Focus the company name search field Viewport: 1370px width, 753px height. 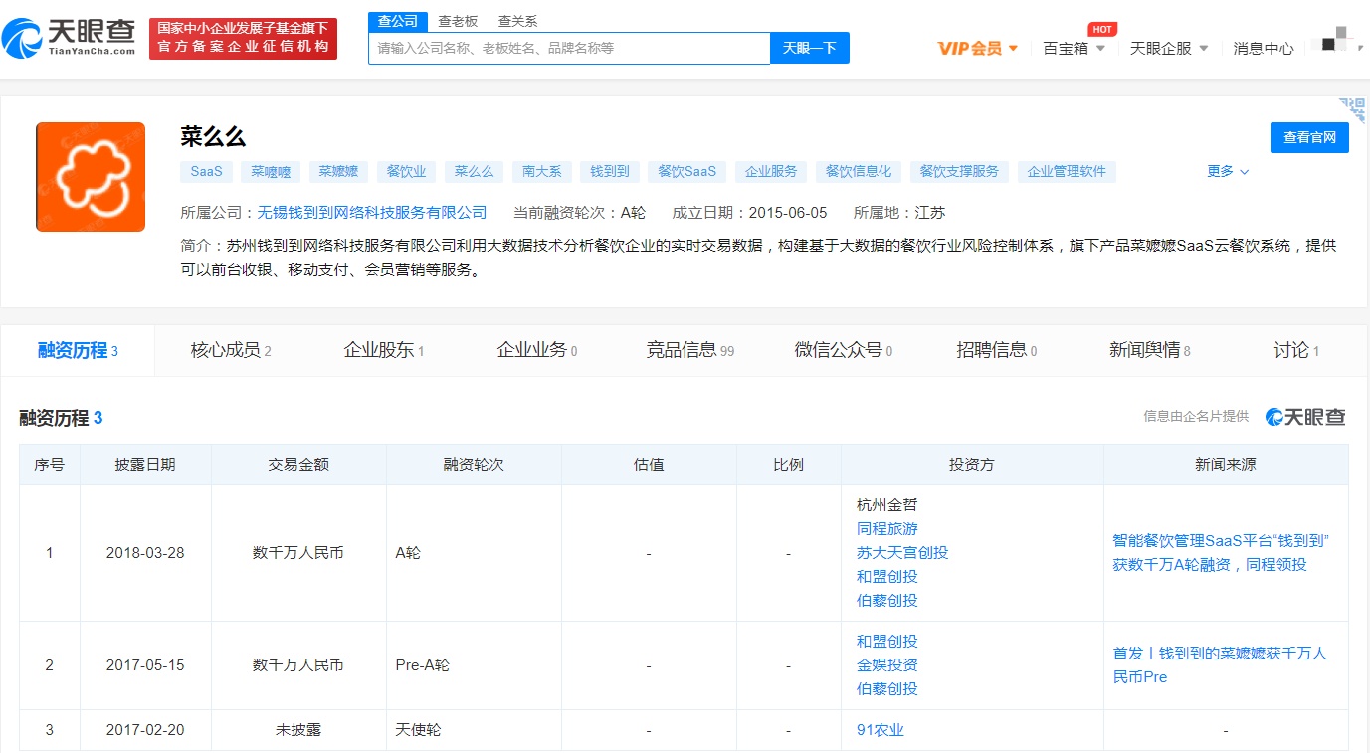point(569,48)
